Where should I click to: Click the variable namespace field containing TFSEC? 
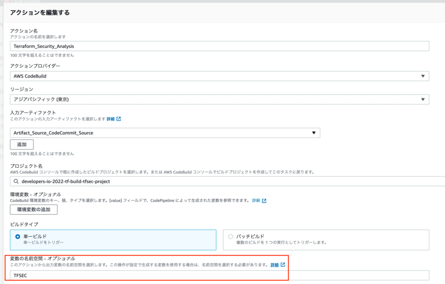(x=219, y=276)
